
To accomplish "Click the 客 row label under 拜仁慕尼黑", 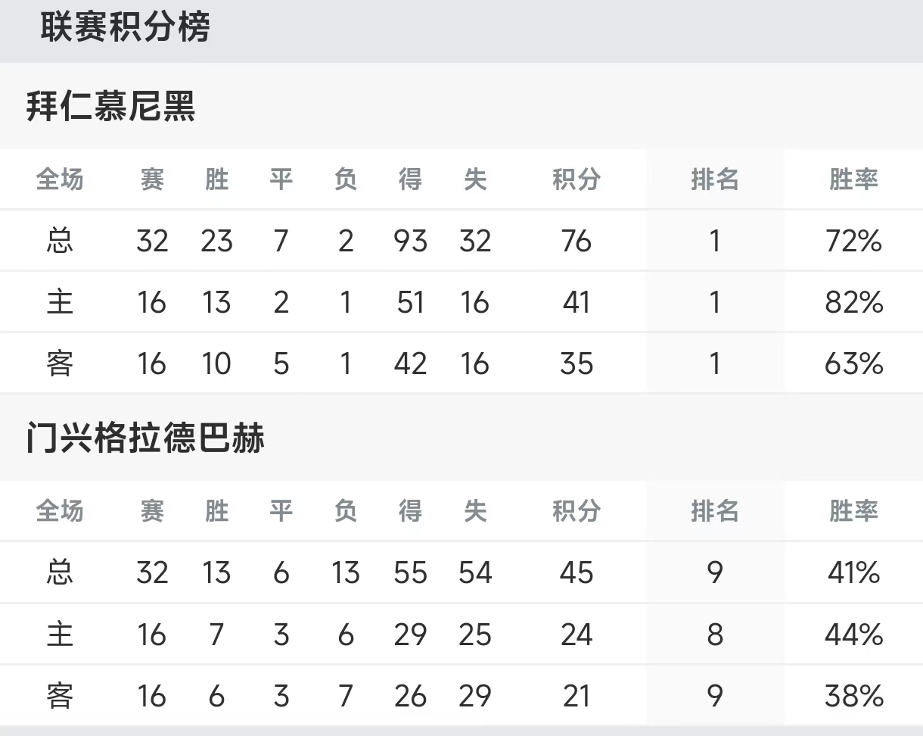I will (60, 364).
